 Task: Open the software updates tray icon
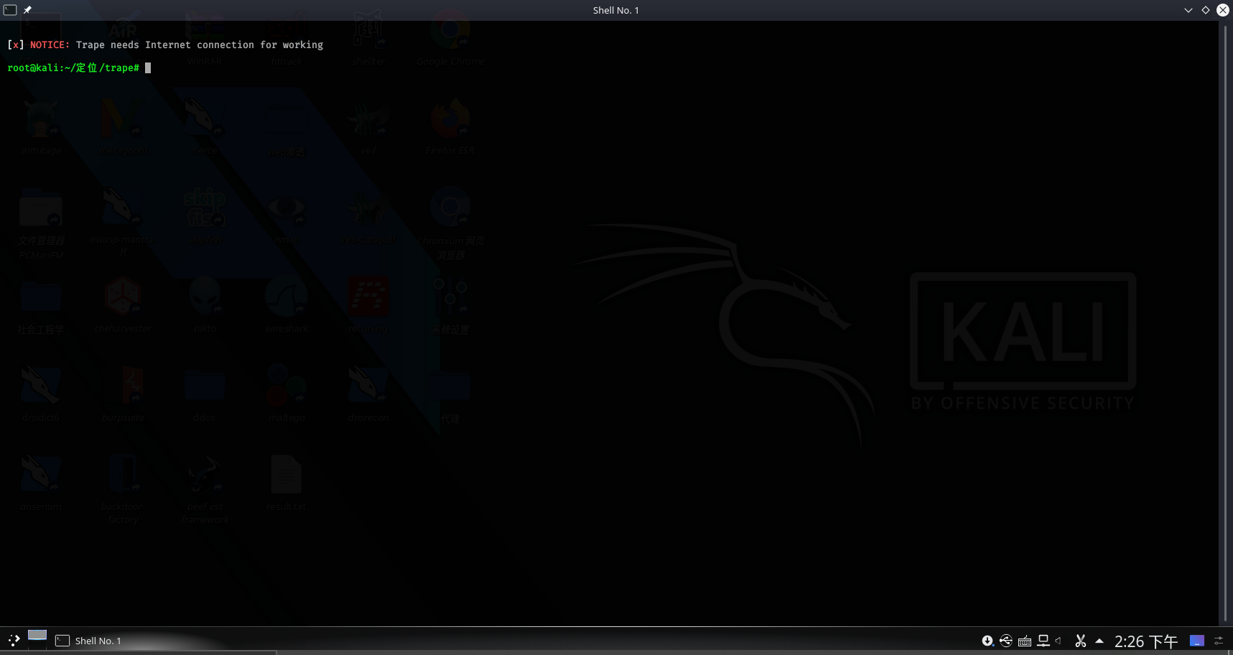tap(988, 641)
